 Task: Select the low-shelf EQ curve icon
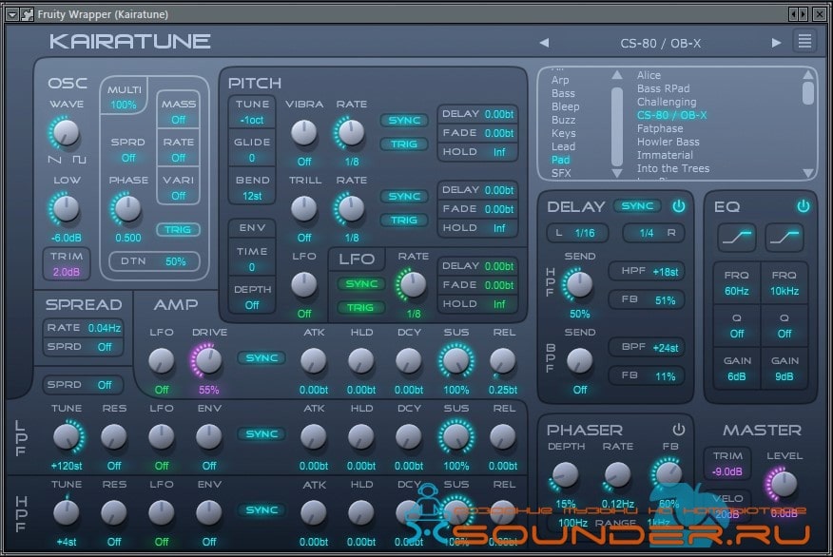(x=737, y=237)
